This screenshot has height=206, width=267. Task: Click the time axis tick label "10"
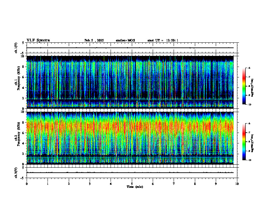(237, 184)
